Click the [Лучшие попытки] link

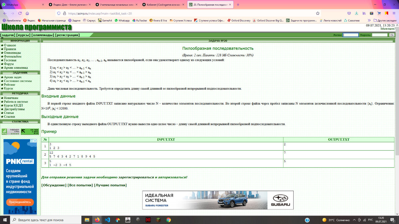[110, 185]
